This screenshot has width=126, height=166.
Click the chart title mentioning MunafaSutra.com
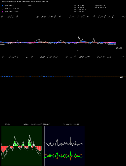coord(25,2)
